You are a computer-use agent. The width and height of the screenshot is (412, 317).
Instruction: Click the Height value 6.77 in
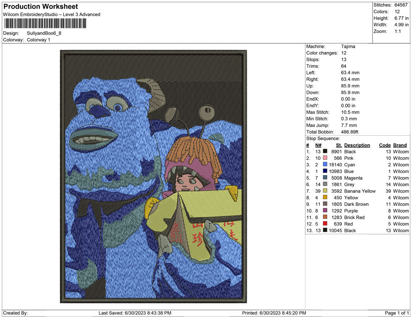(401, 18)
